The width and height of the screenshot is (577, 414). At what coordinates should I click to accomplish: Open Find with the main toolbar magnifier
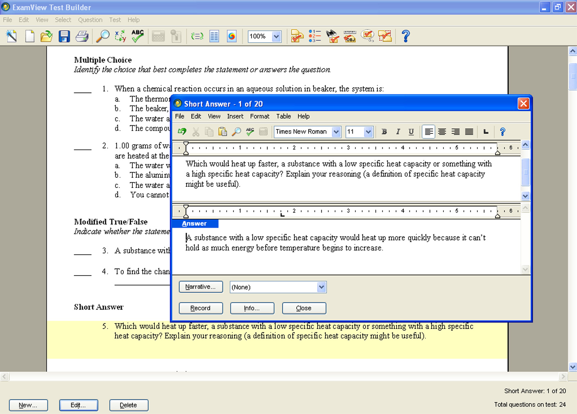(102, 36)
